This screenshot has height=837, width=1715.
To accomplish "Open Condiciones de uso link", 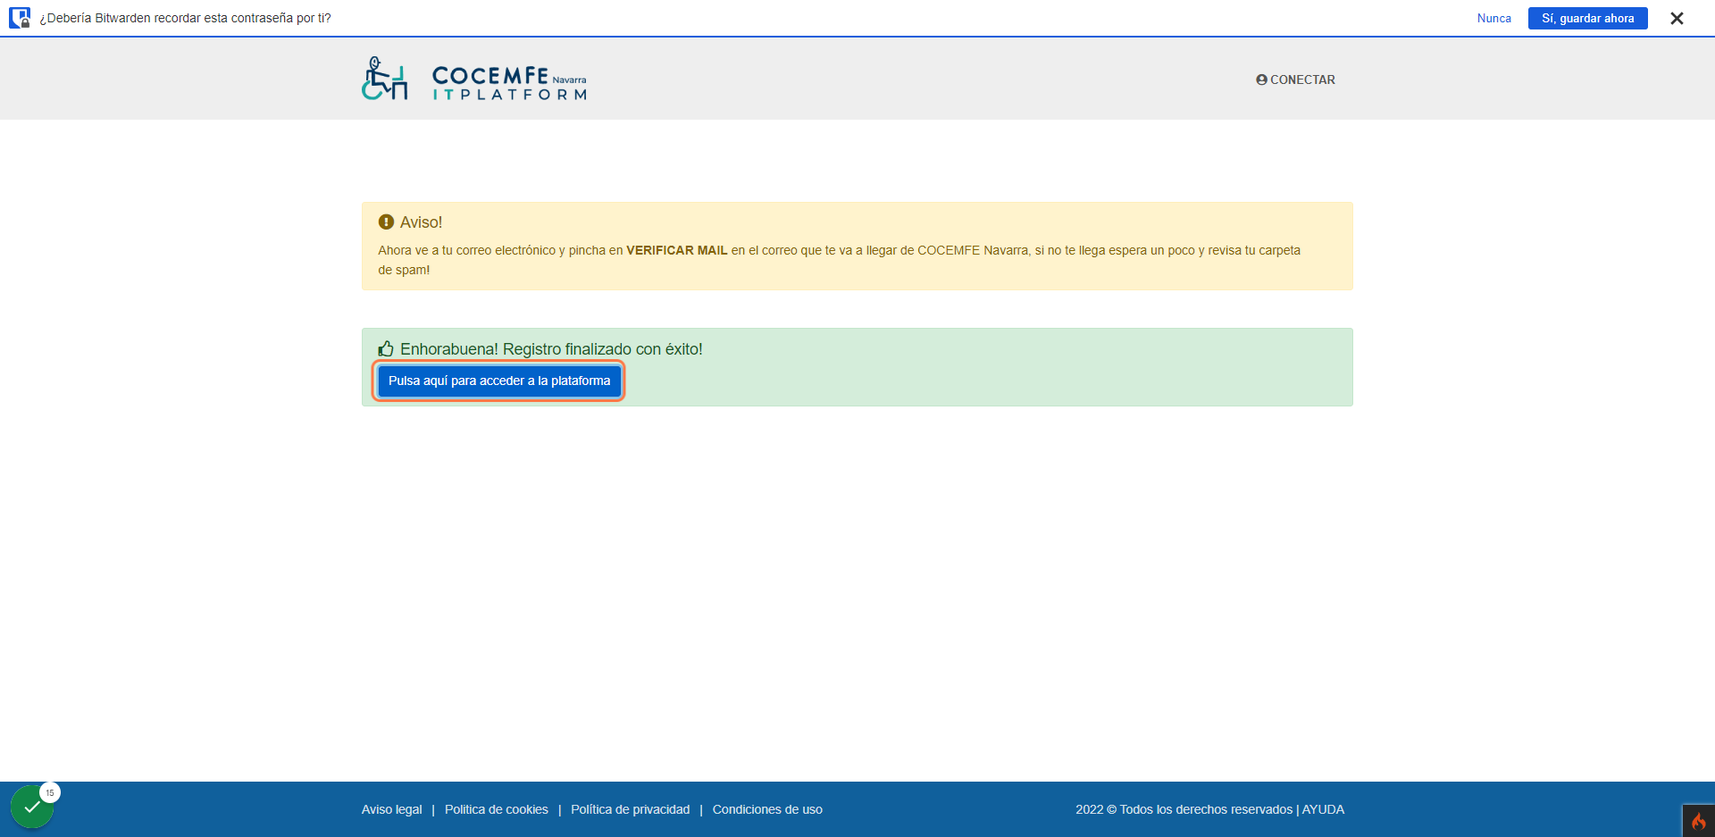I will tap(767, 809).
